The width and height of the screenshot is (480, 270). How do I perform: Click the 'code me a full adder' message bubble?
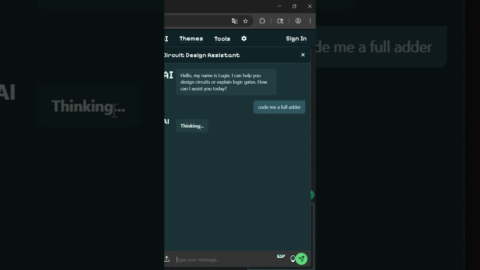(279, 107)
